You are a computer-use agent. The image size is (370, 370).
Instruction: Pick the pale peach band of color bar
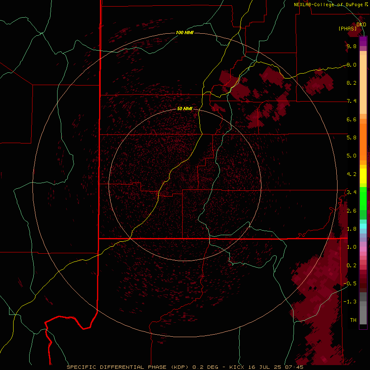point(363,84)
